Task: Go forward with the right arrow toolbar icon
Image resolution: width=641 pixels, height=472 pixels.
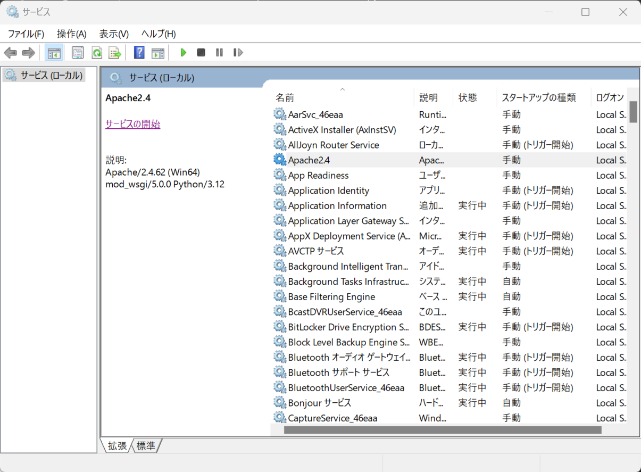Action: coord(29,53)
